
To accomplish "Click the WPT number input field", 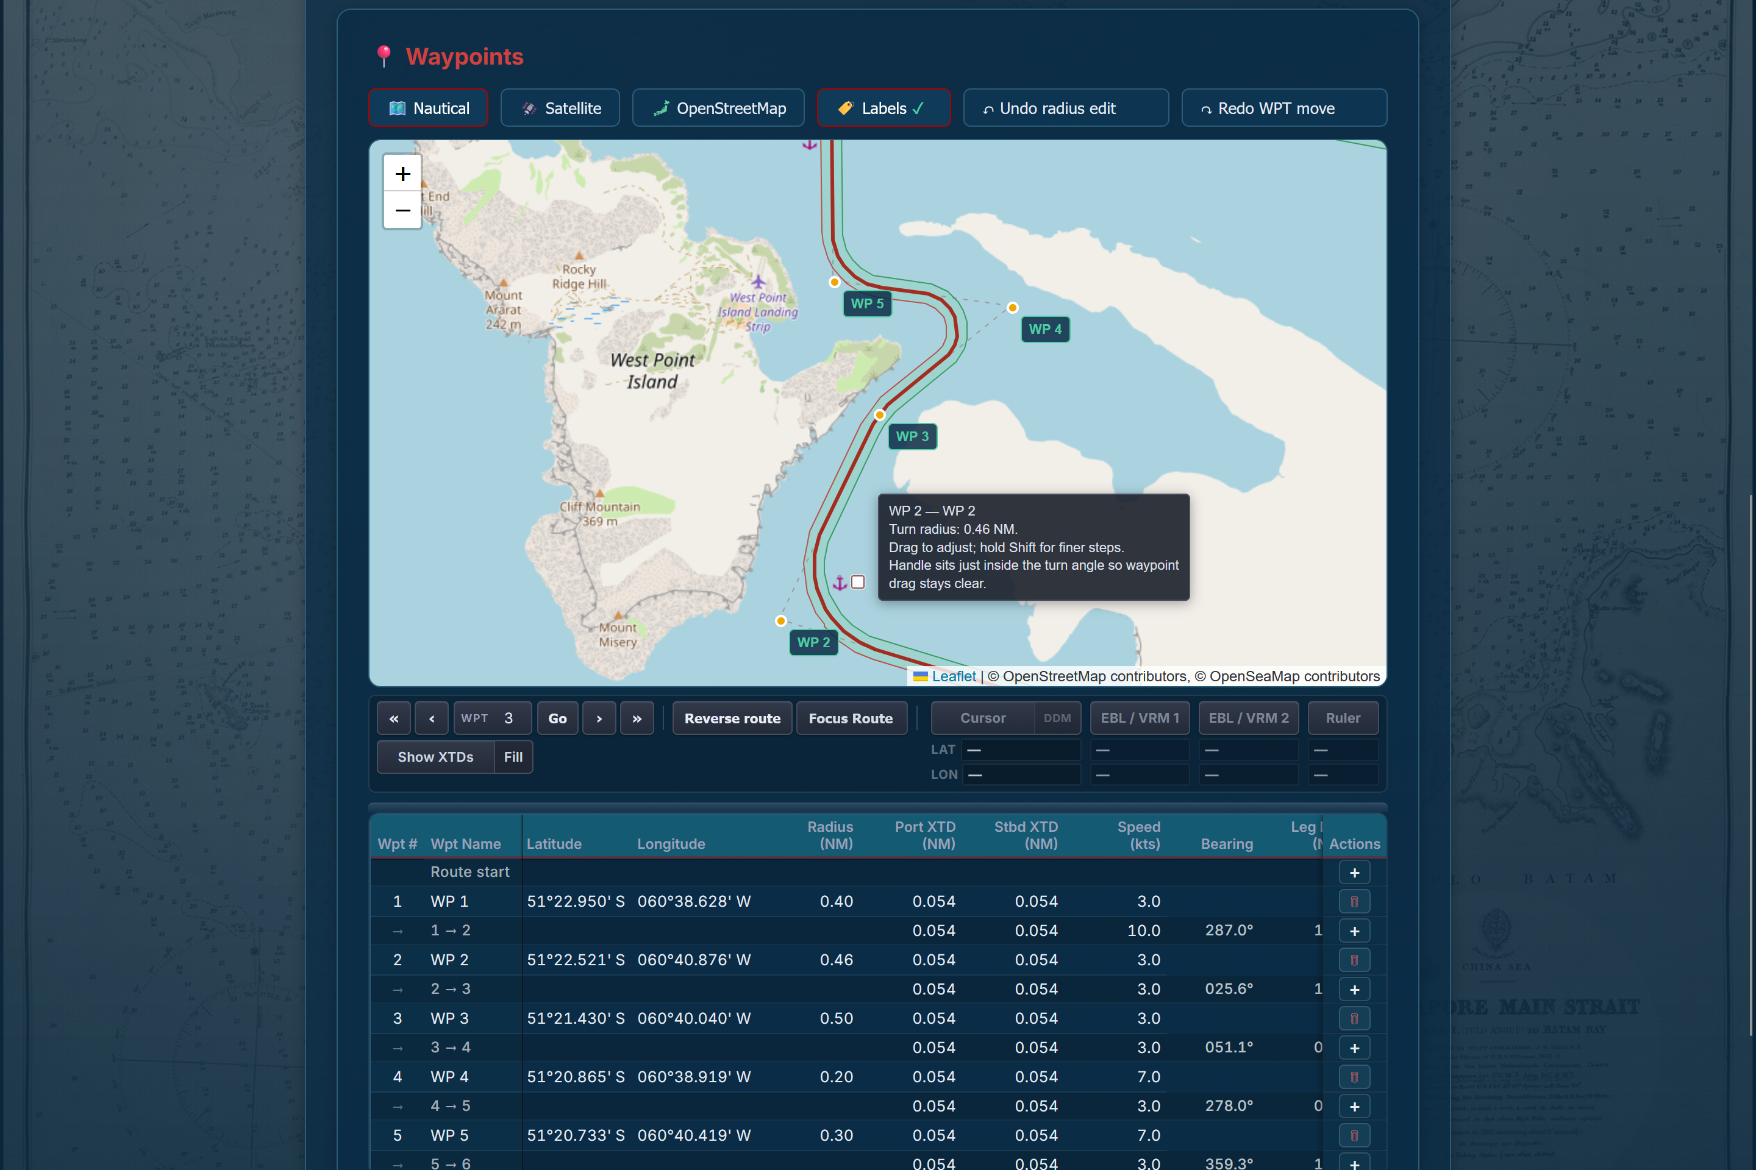I will click(x=510, y=718).
